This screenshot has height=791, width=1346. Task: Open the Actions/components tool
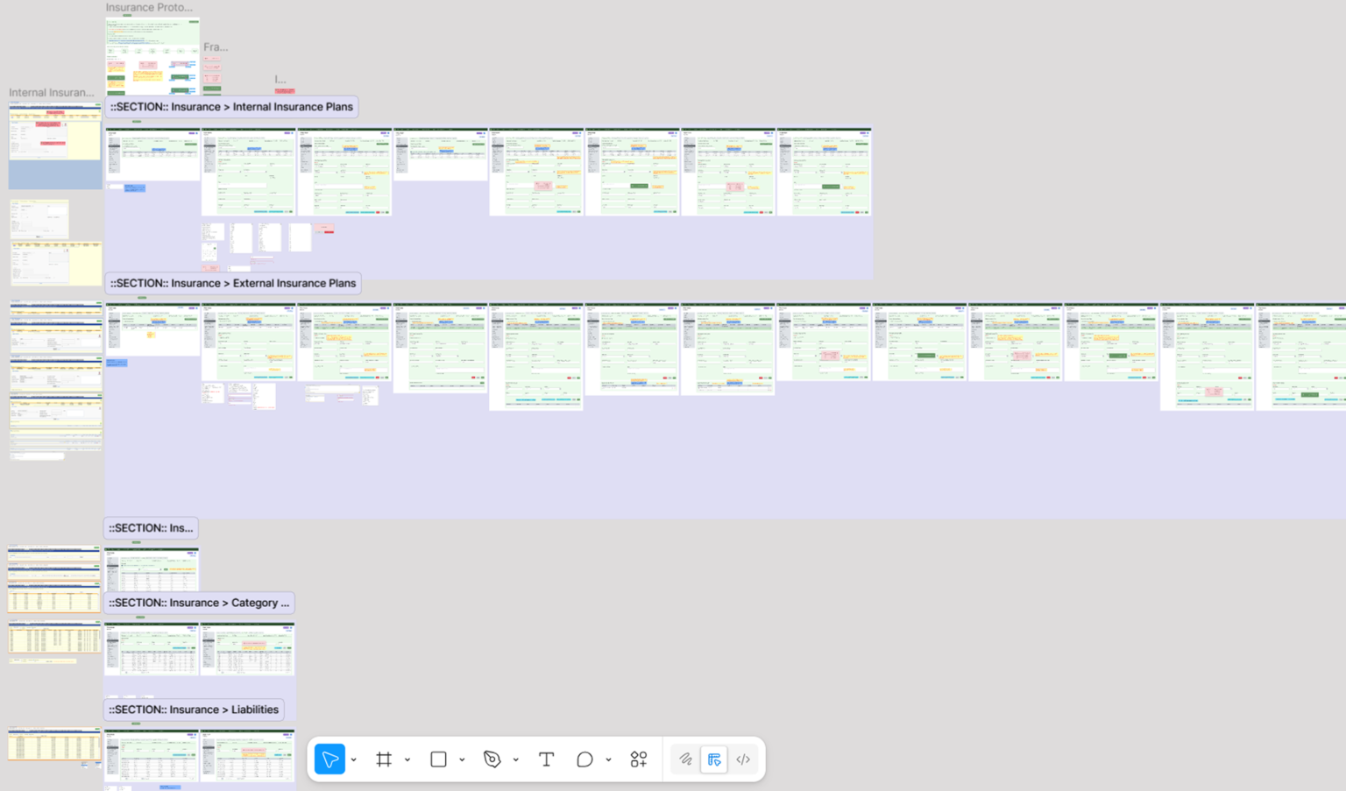pyautogui.click(x=639, y=759)
